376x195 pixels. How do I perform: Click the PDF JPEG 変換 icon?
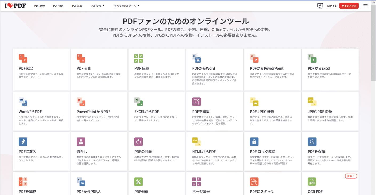[254, 102]
